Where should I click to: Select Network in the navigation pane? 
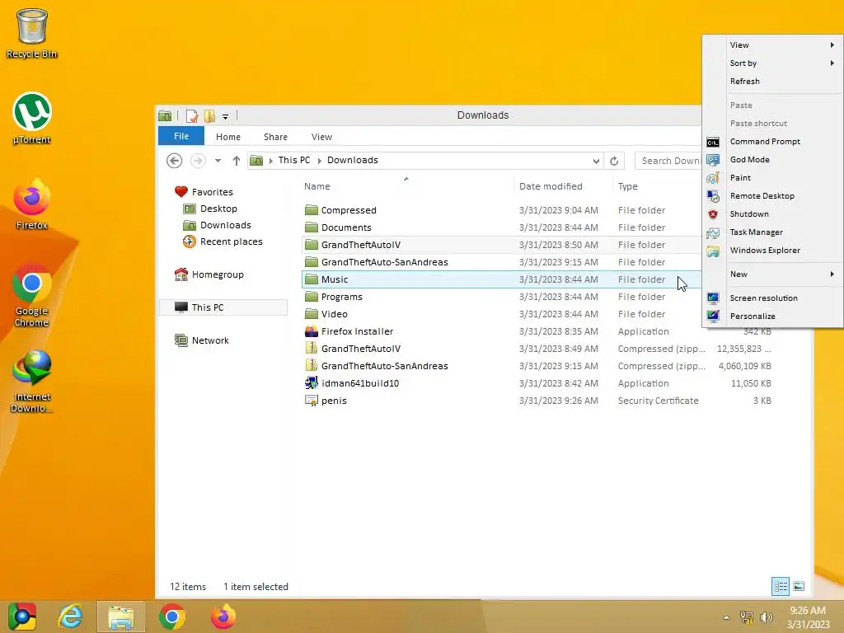coord(202,340)
